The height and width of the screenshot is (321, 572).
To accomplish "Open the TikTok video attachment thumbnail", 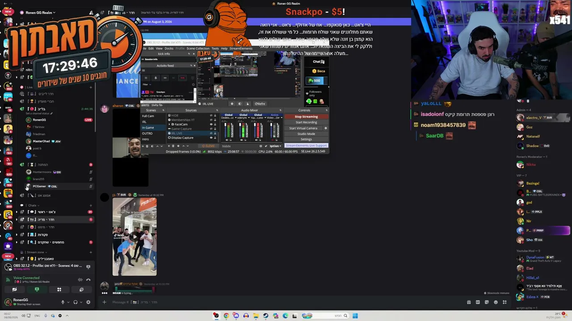I will tap(135, 237).
